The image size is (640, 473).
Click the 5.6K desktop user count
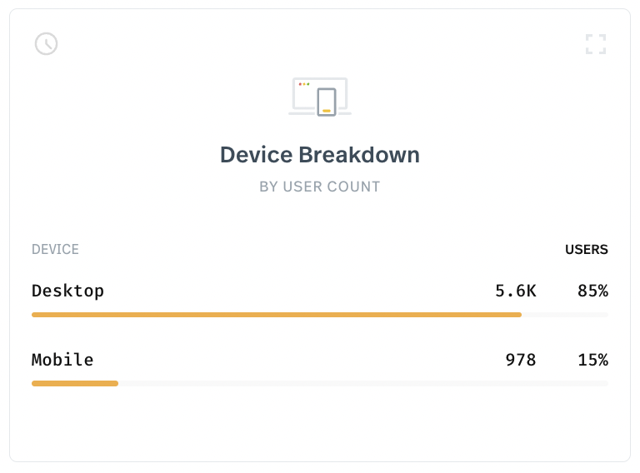pos(516,291)
